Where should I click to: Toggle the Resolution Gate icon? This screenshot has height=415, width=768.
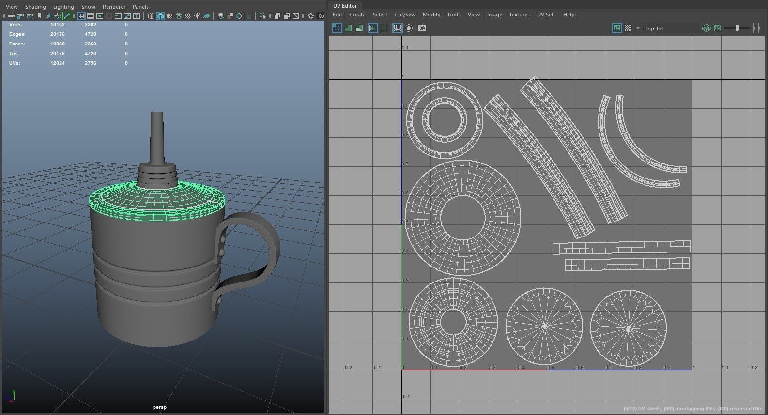point(100,16)
